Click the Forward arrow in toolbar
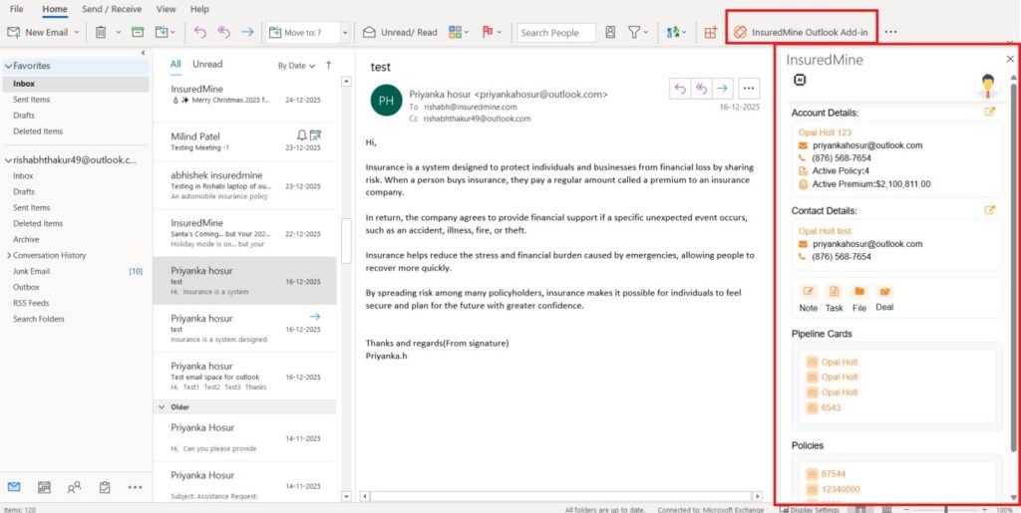 click(246, 32)
